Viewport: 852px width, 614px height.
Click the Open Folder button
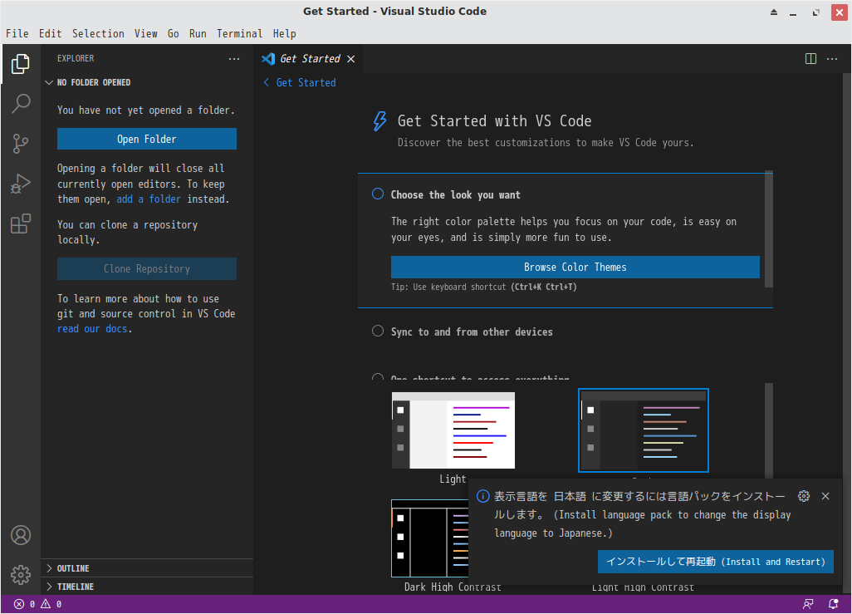point(147,139)
